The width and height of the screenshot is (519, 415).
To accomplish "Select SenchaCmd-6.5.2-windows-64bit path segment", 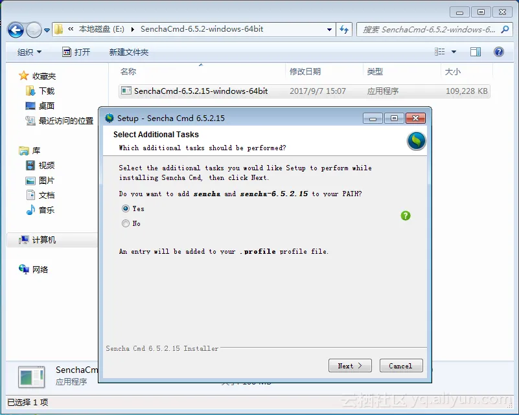I will pyautogui.click(x=202, y=29).
